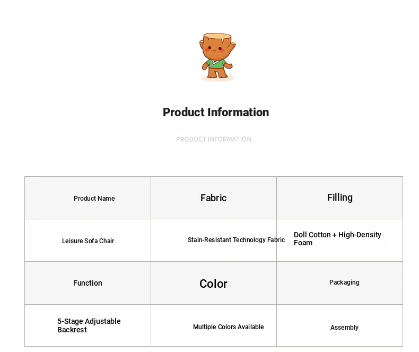419x352 pixels.
Task: Click the gray PRODUCT INFORMATION subtitle
Action: coord(214,139)
